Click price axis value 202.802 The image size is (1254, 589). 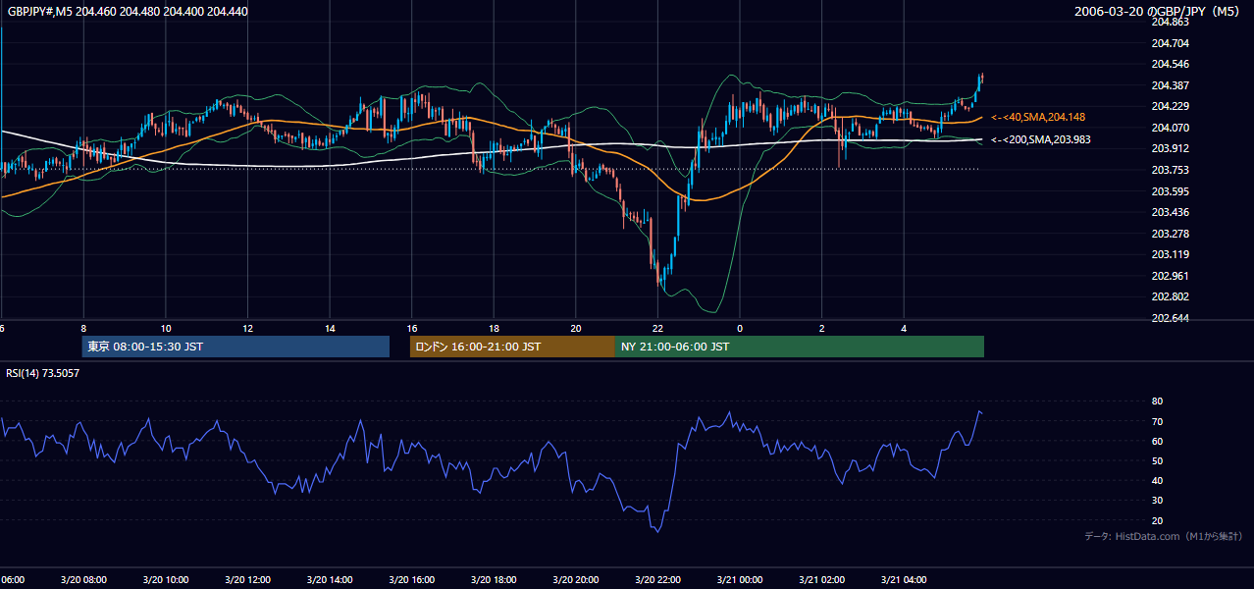tap(1169, 296)
